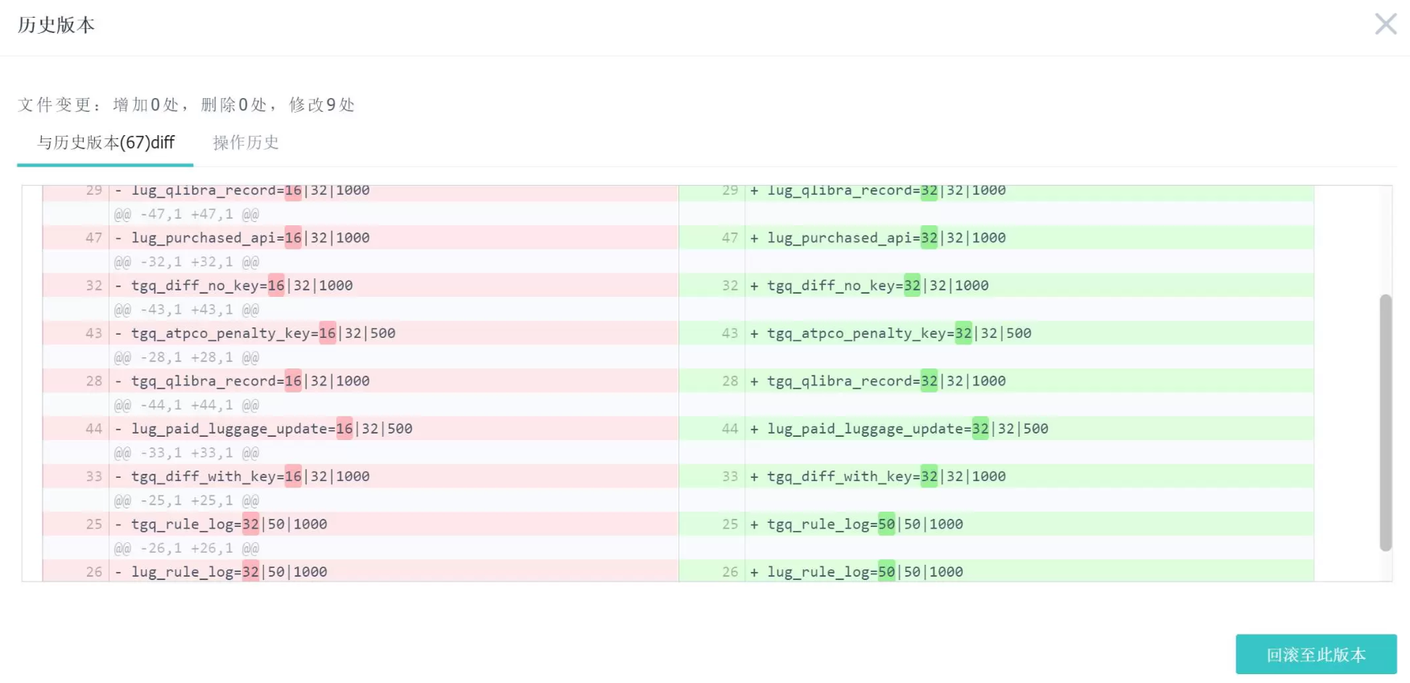Click the removed line tgq_qlibra_record=16|32|1000
This screenshot has width=1410, height=683.
coord(361,381)
